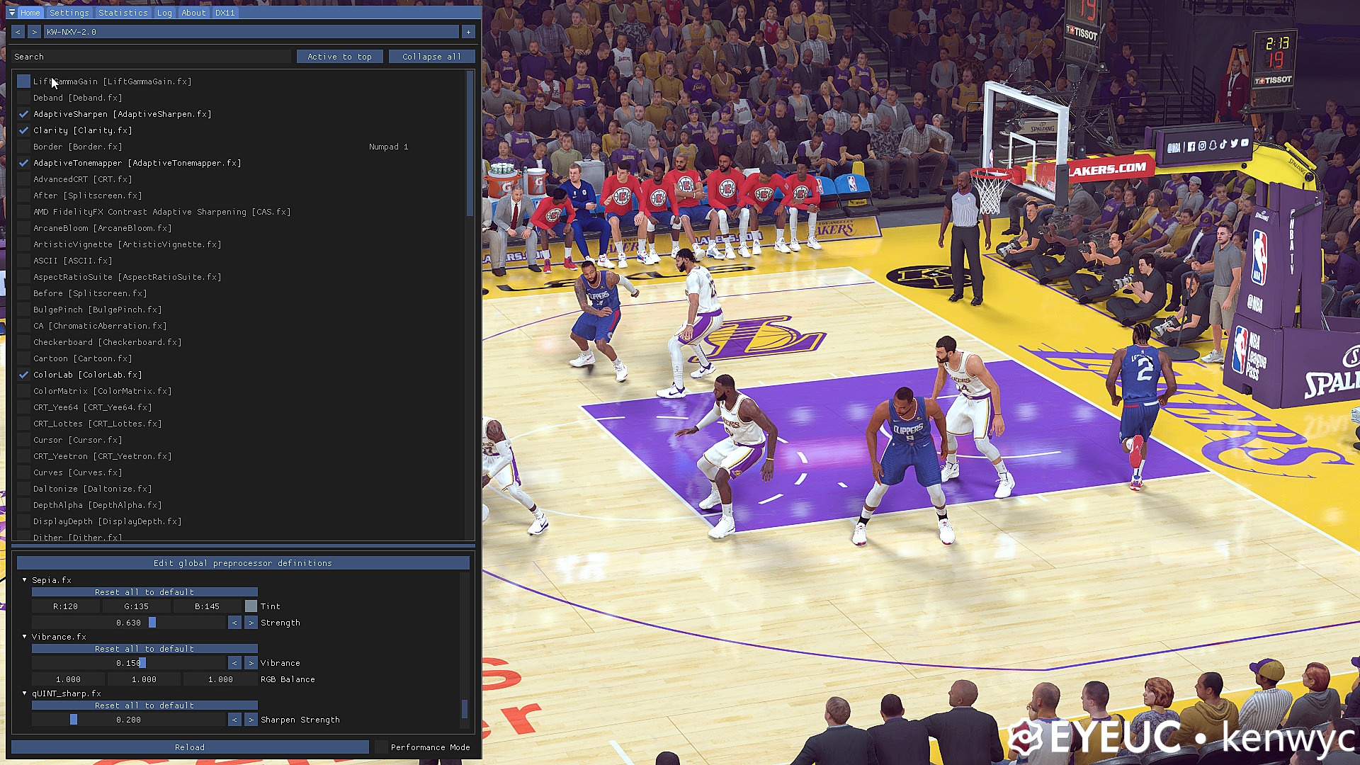Select the ASCII effect row
The height and width of the screenshot is (765, 1360).
click(x=73, y=261)
